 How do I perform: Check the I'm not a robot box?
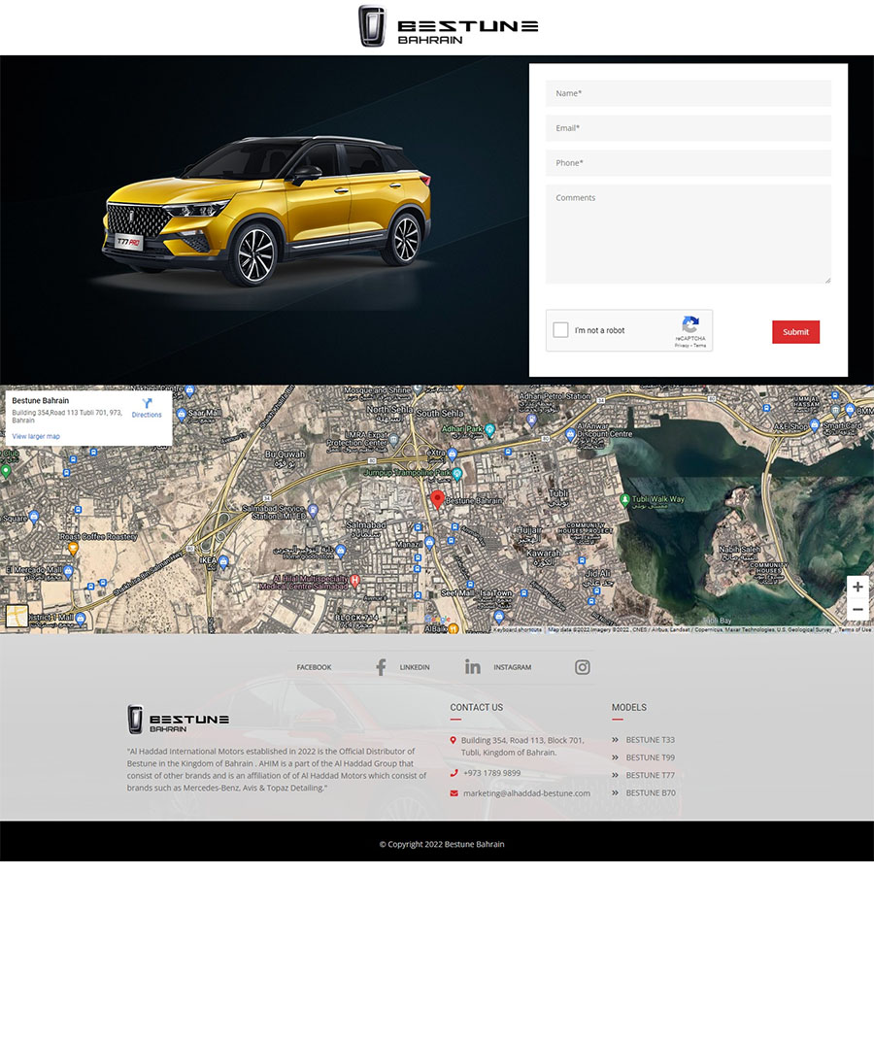tap(560, 330)
